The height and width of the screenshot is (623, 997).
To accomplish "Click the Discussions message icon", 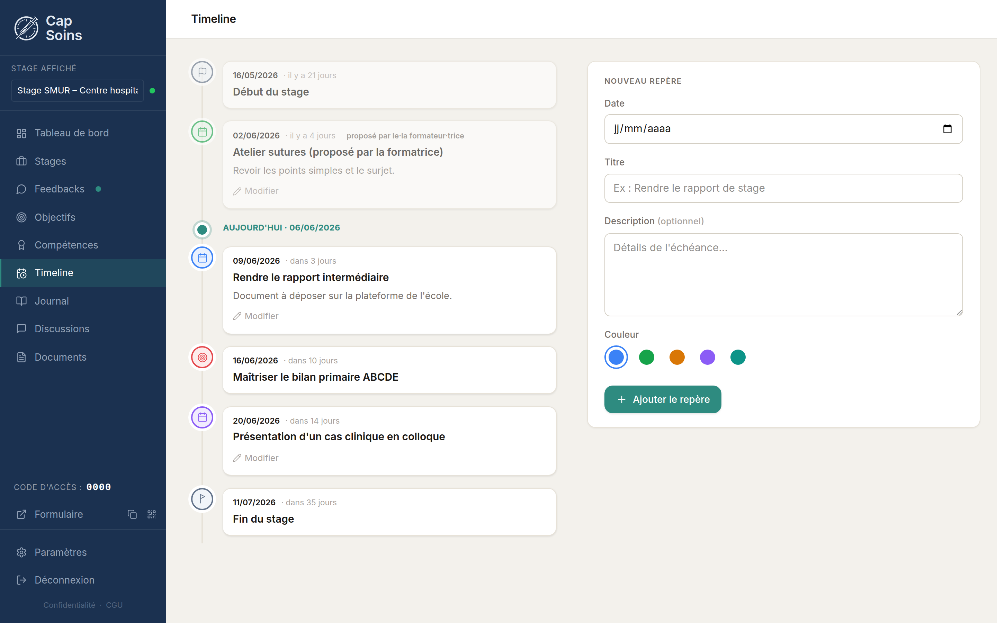I will pos(21,329).
